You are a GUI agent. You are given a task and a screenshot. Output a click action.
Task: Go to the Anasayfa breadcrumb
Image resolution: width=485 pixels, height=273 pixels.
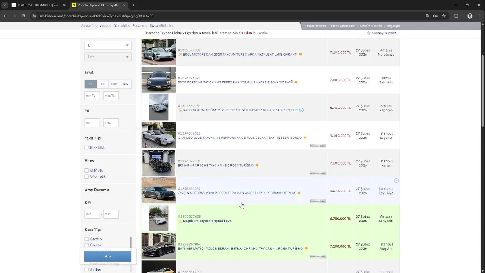point(88,26)
